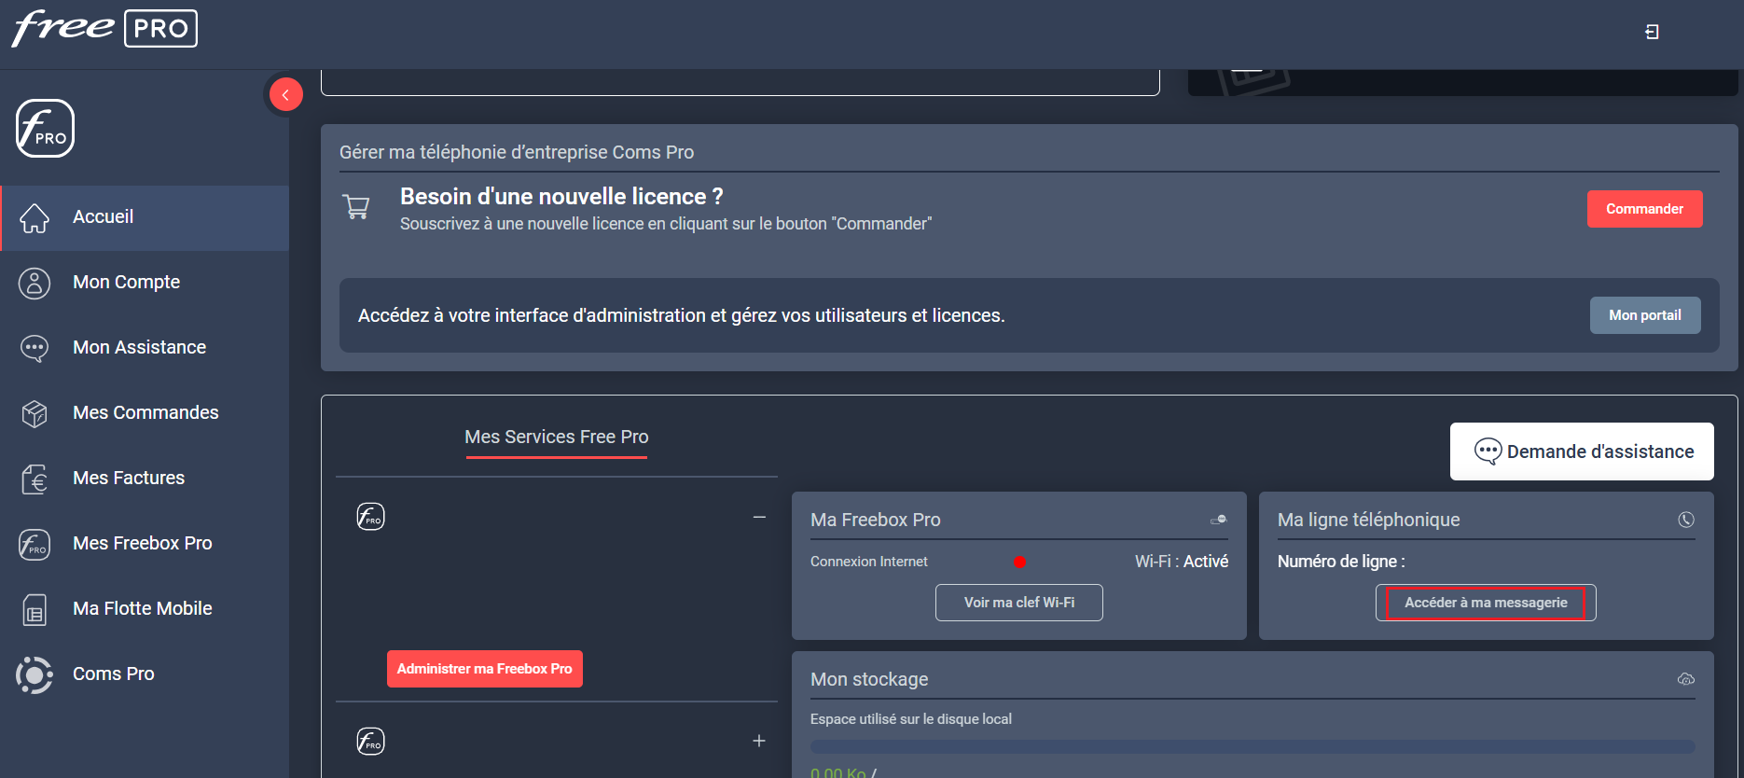This screenshot has height=778, width=1744.
Task: Click the Mon Compte user icon
Action: (35, 283)
